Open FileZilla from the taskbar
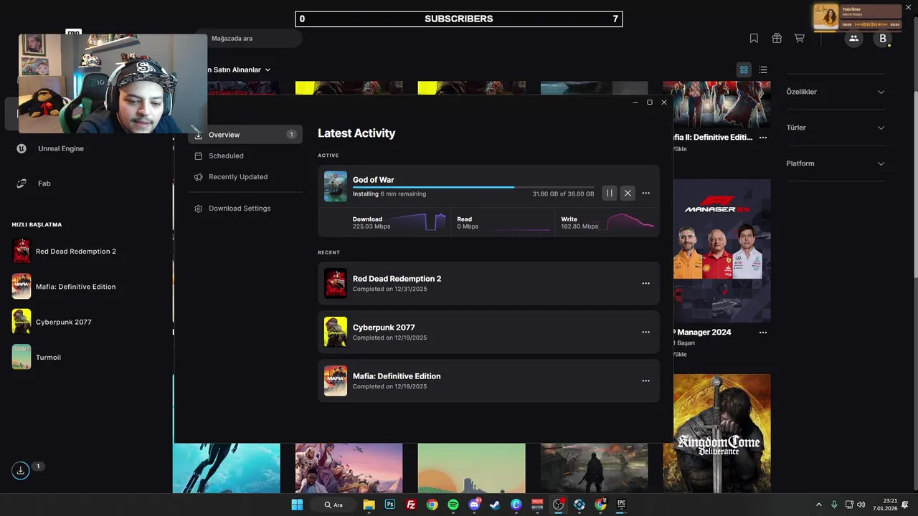Viewport: 918px width, 516px height. click(411, 505)
